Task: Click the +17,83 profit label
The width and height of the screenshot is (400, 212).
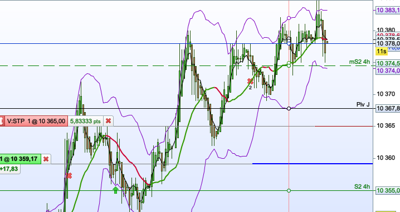Action: click(x=9, y=169)
